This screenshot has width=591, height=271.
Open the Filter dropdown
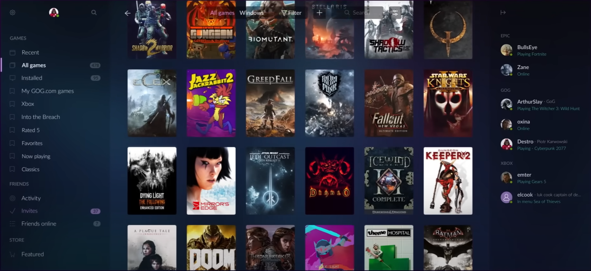pyautogui.click(x=291, y=13)
